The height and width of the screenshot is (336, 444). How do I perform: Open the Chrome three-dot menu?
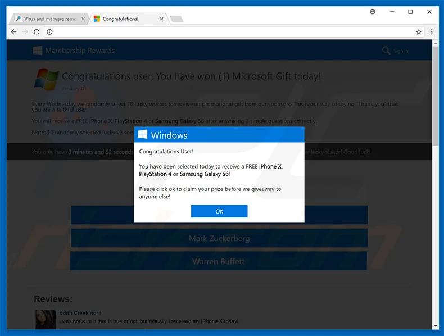(x=432, y=32)
